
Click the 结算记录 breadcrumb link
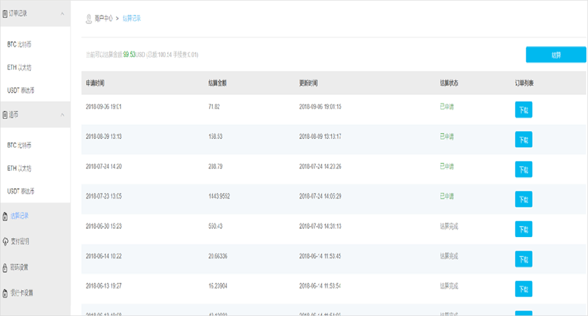tap(131, 18)
